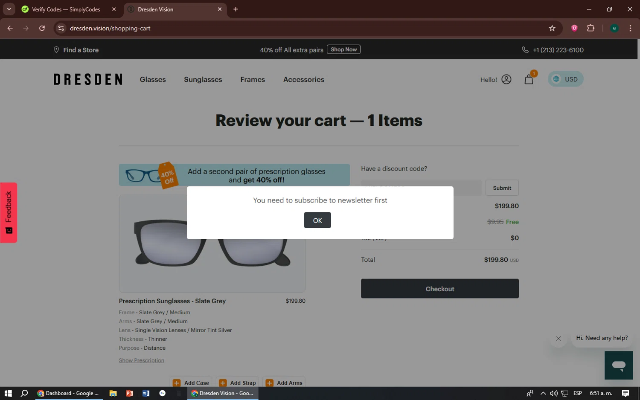Open the user account icon
The width and height of the screenshot is (640, 400).
point(506,79)
